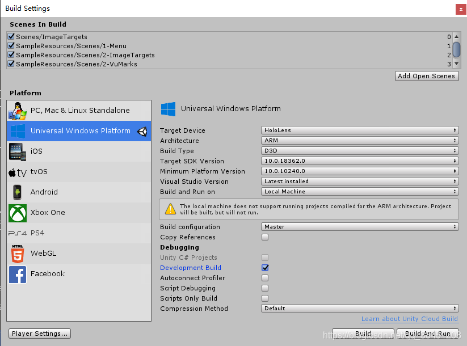Click the scenes list scrollbar thumb
The image size is (467, 346).
pyautogui.click(x=456, y=50)
